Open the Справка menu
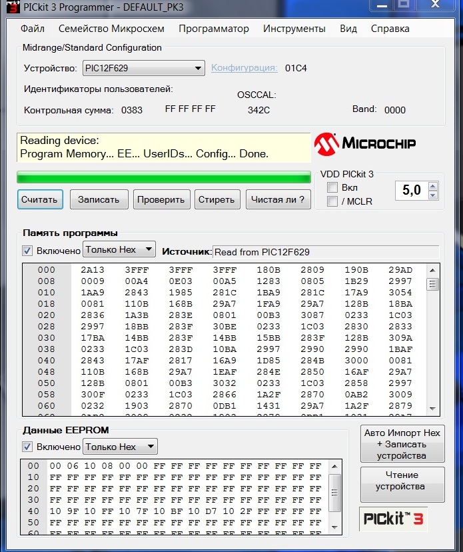The width and height of the screenshot is (463, 552). [x=390, y=29]
